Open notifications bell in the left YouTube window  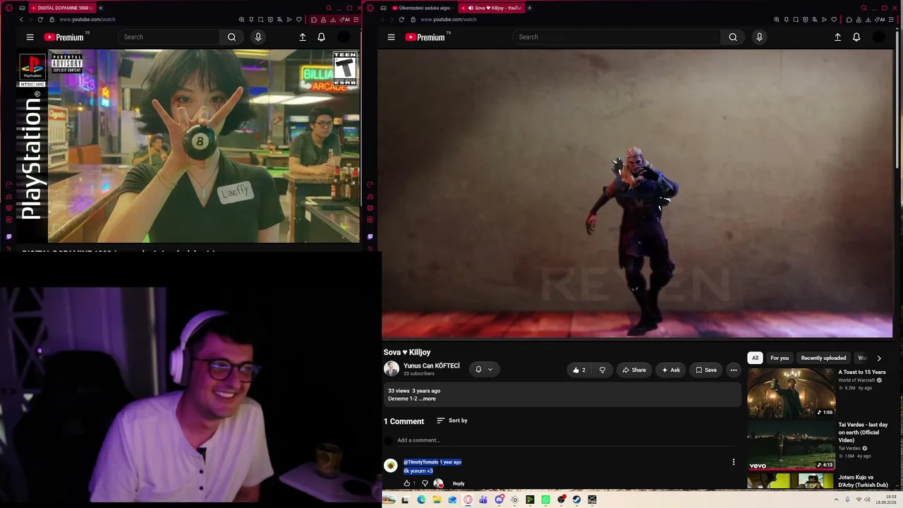point(321,37)
